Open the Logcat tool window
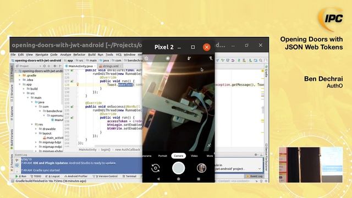The width and height of the screenshot is (352, 198). tap(53, 177)
